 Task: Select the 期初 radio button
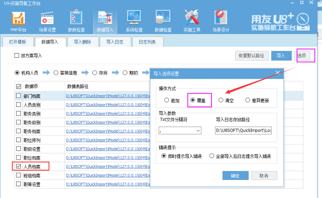[x=125, y=73]
